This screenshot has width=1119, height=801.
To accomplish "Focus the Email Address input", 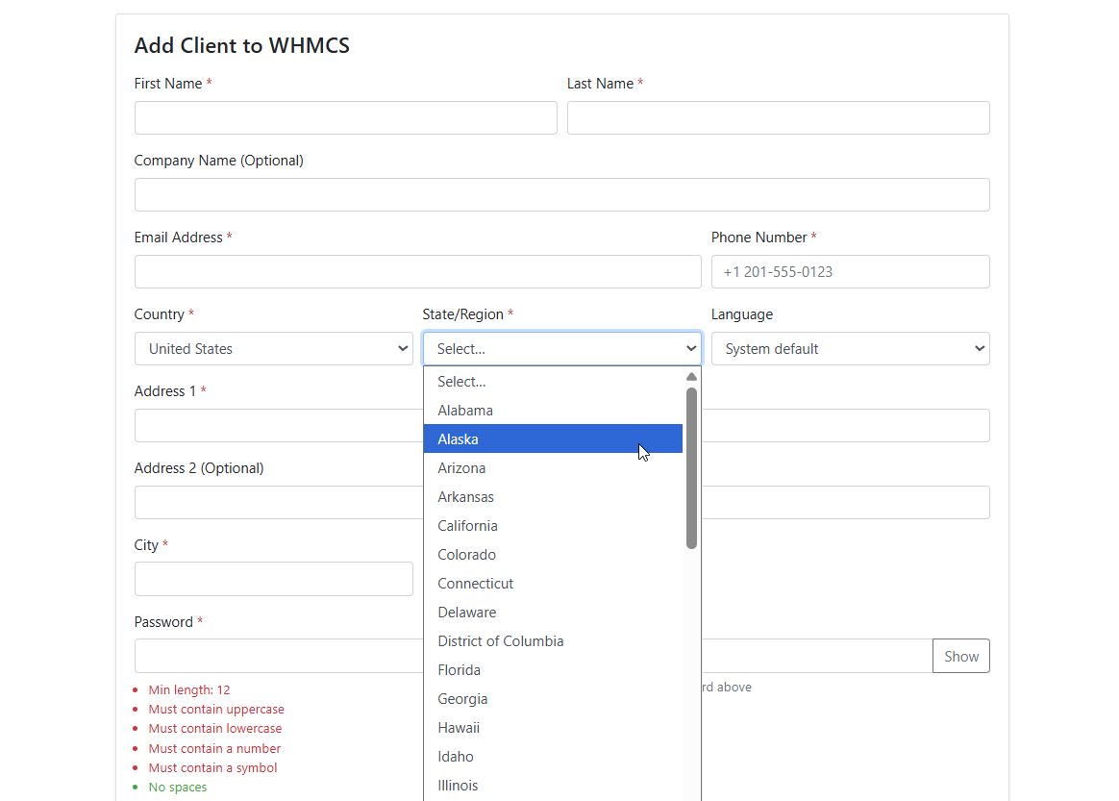I will tap(417, 272).
